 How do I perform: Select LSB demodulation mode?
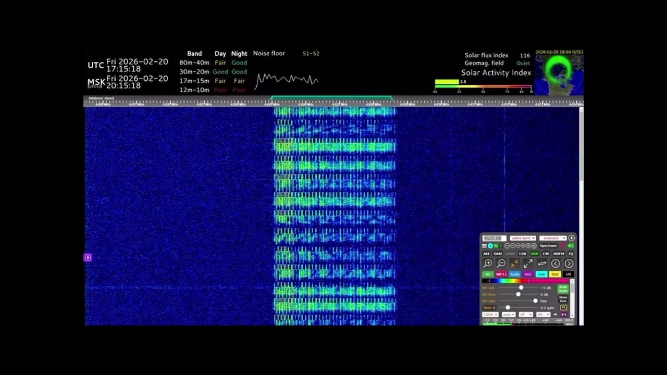(x=523, y=254)
